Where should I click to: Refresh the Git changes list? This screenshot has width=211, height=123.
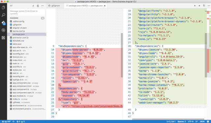[38, 6]
